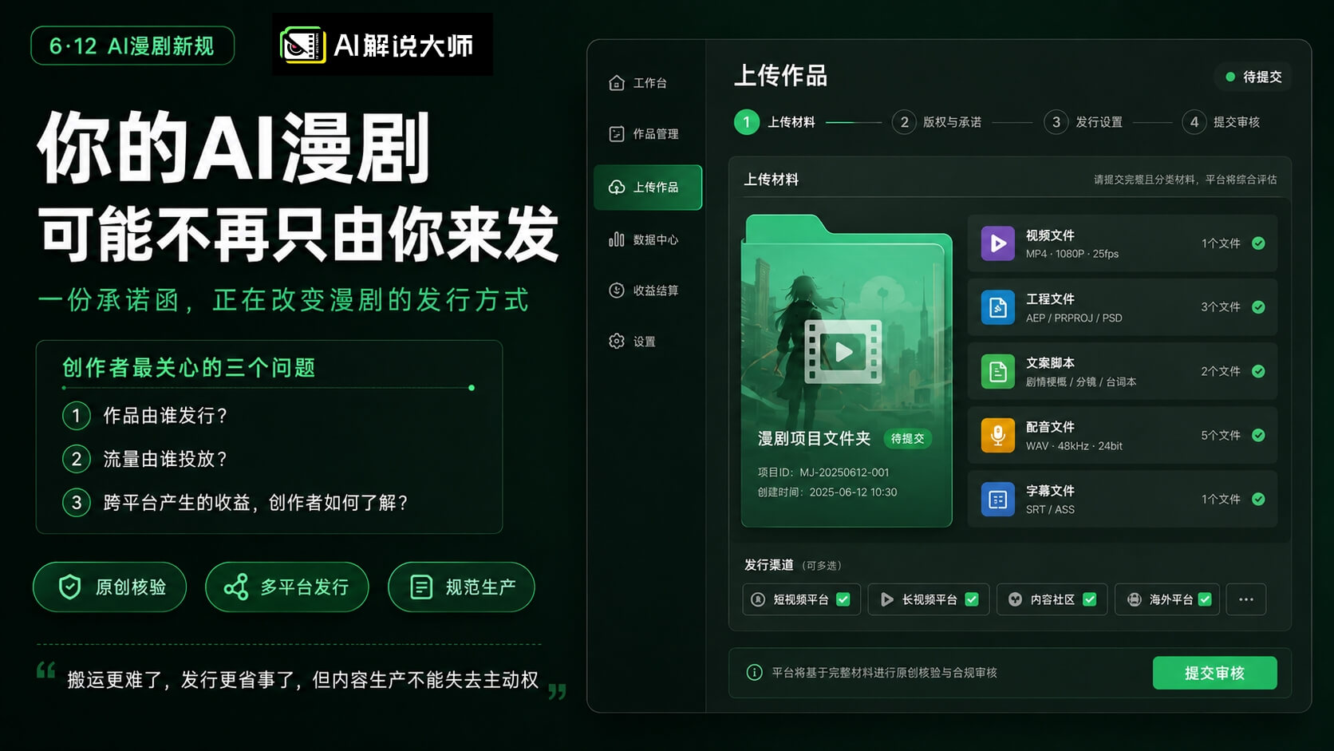Click the blue 工程文件 document icon
This screenshot has width=1334, height=751.
[997, 307]
